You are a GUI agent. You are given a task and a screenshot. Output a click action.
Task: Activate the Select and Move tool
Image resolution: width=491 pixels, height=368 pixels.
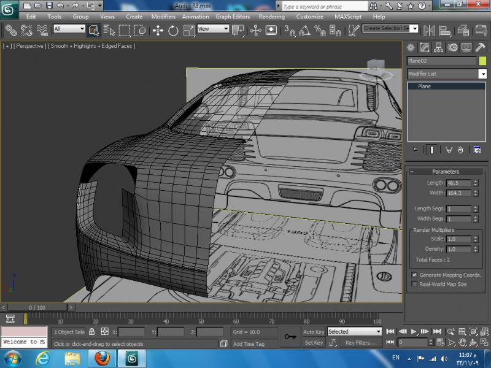point(158,30)
